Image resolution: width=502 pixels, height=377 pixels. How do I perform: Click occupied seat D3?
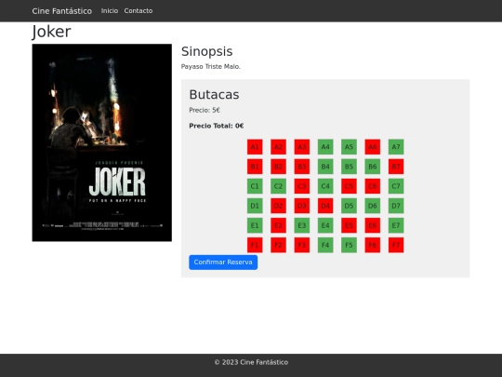click(x=302, y=206)
